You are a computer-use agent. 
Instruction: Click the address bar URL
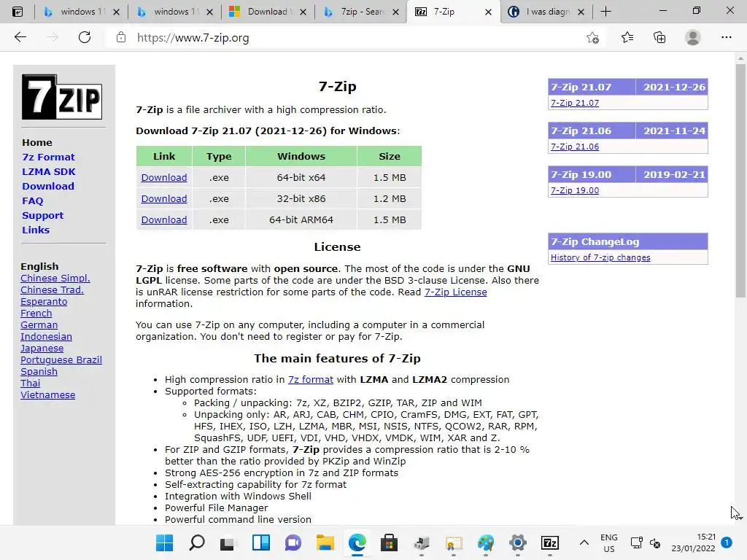click(x=193, y=38)
